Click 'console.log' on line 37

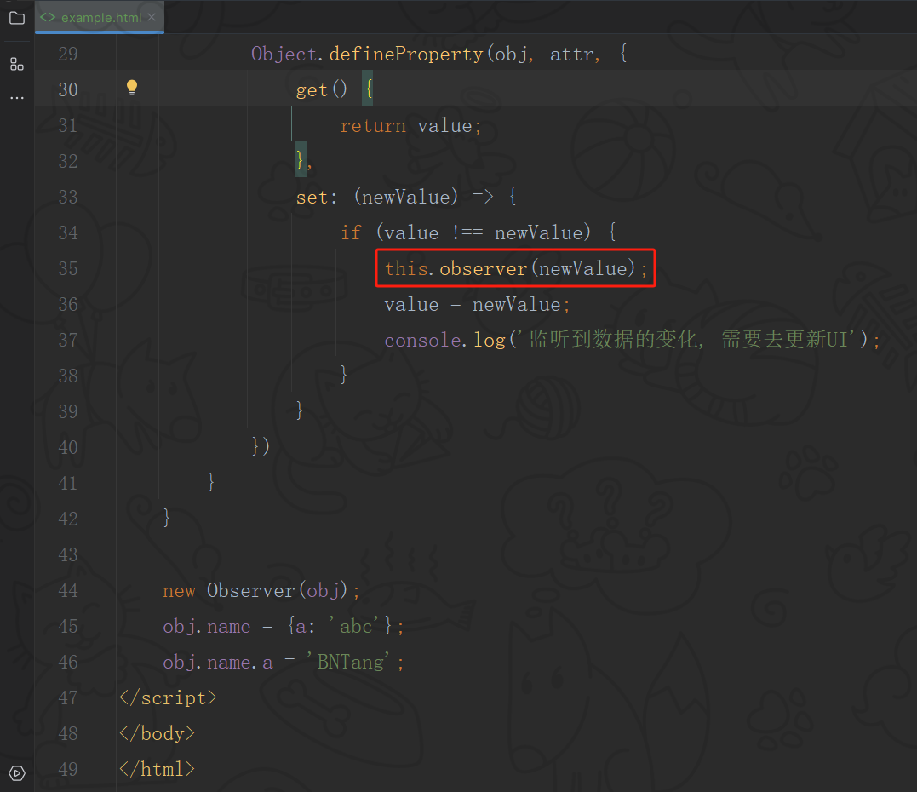coord(444,340)
